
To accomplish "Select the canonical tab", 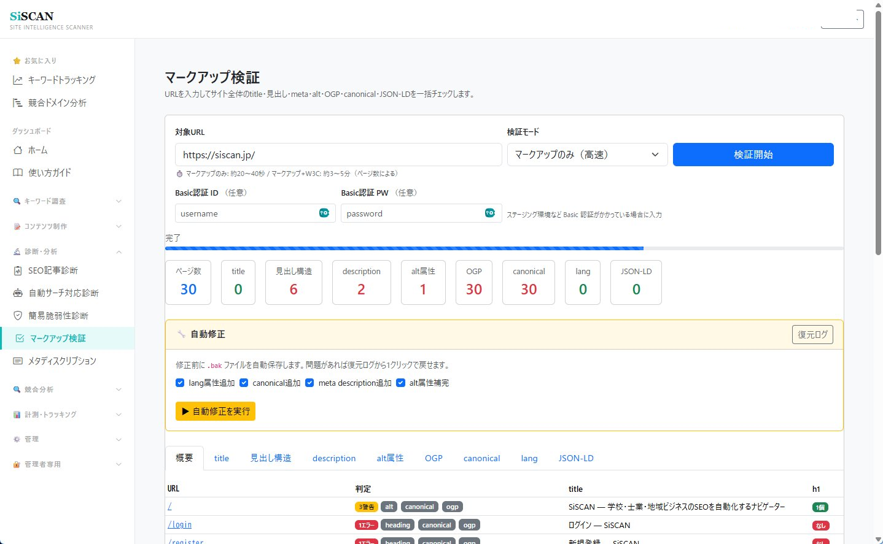I will tap(481, 458).
